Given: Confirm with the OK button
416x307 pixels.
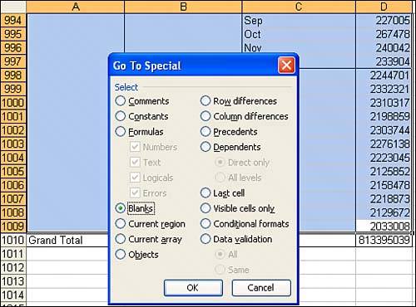Looking at the screenshot, I should pyautogui.click(x=193, y=288).
